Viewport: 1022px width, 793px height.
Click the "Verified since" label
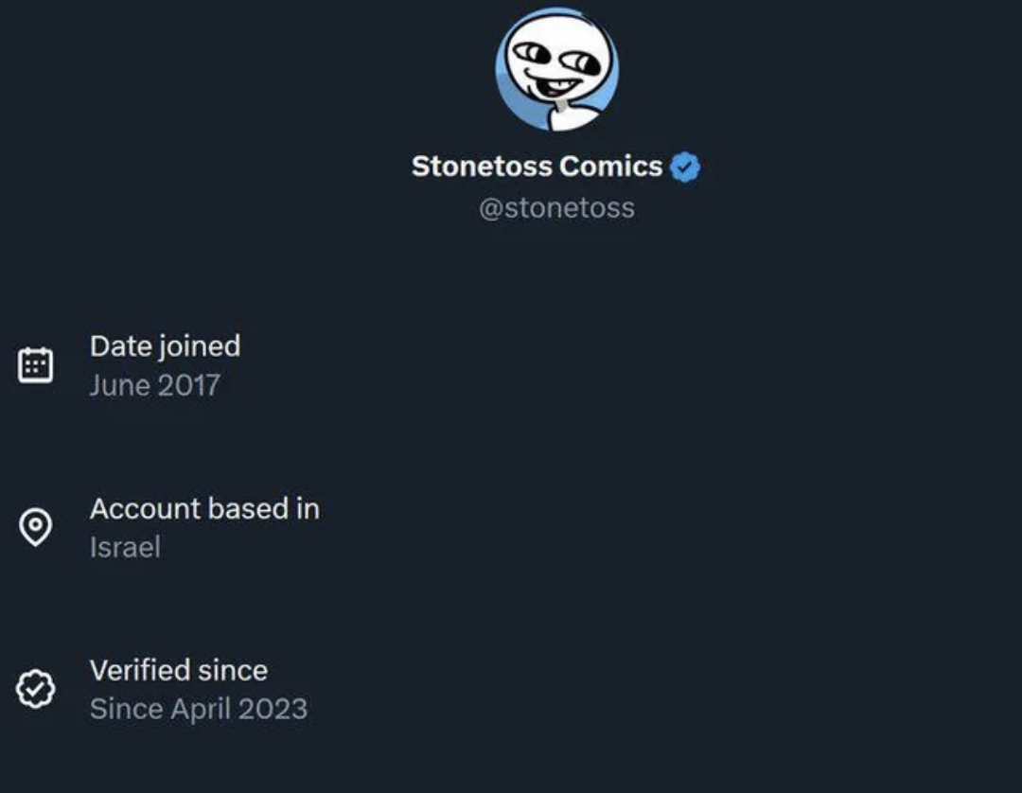[x=179, y=670]
